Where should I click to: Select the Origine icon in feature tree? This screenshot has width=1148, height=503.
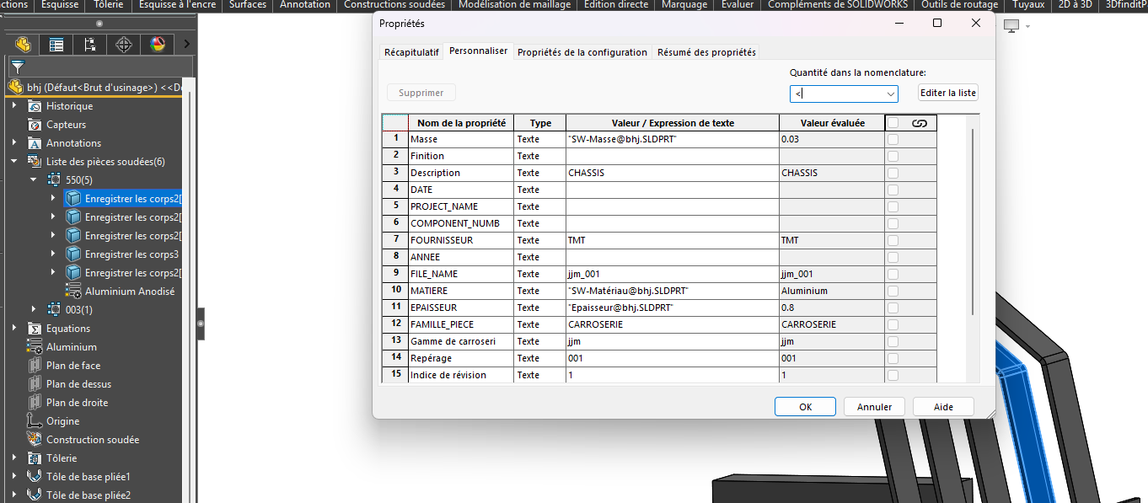(x=35, y=421)
